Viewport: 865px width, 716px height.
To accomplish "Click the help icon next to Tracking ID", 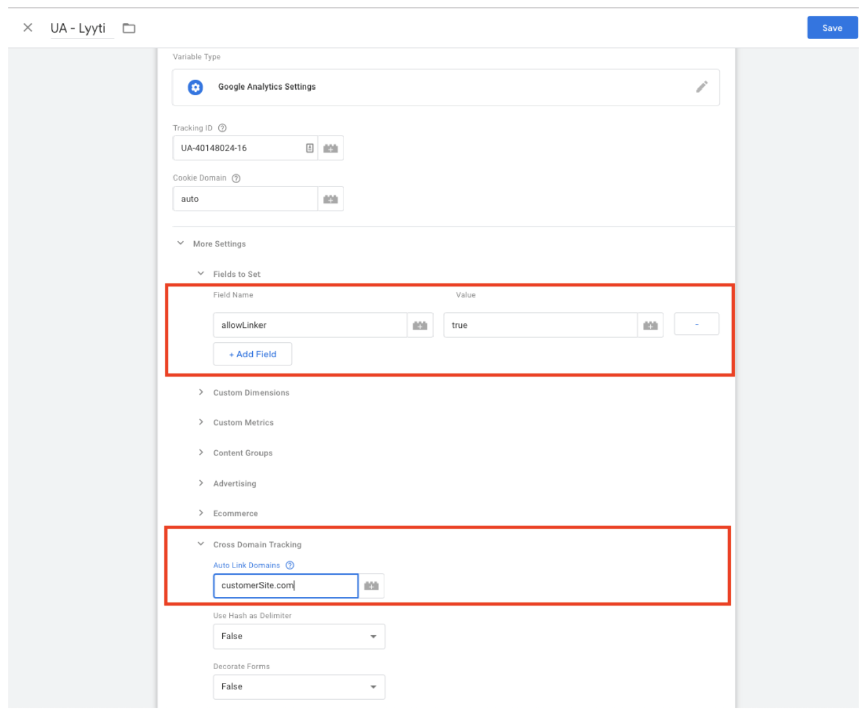I will [x=222, y=128].
